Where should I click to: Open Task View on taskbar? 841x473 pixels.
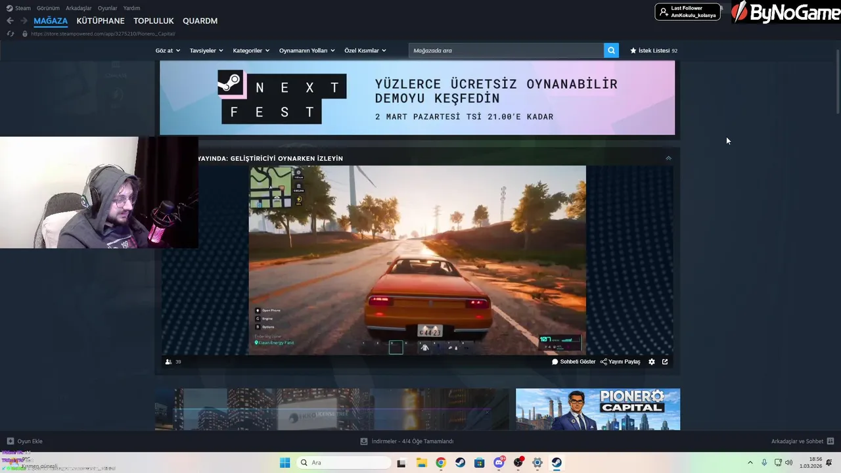point(401,462)
